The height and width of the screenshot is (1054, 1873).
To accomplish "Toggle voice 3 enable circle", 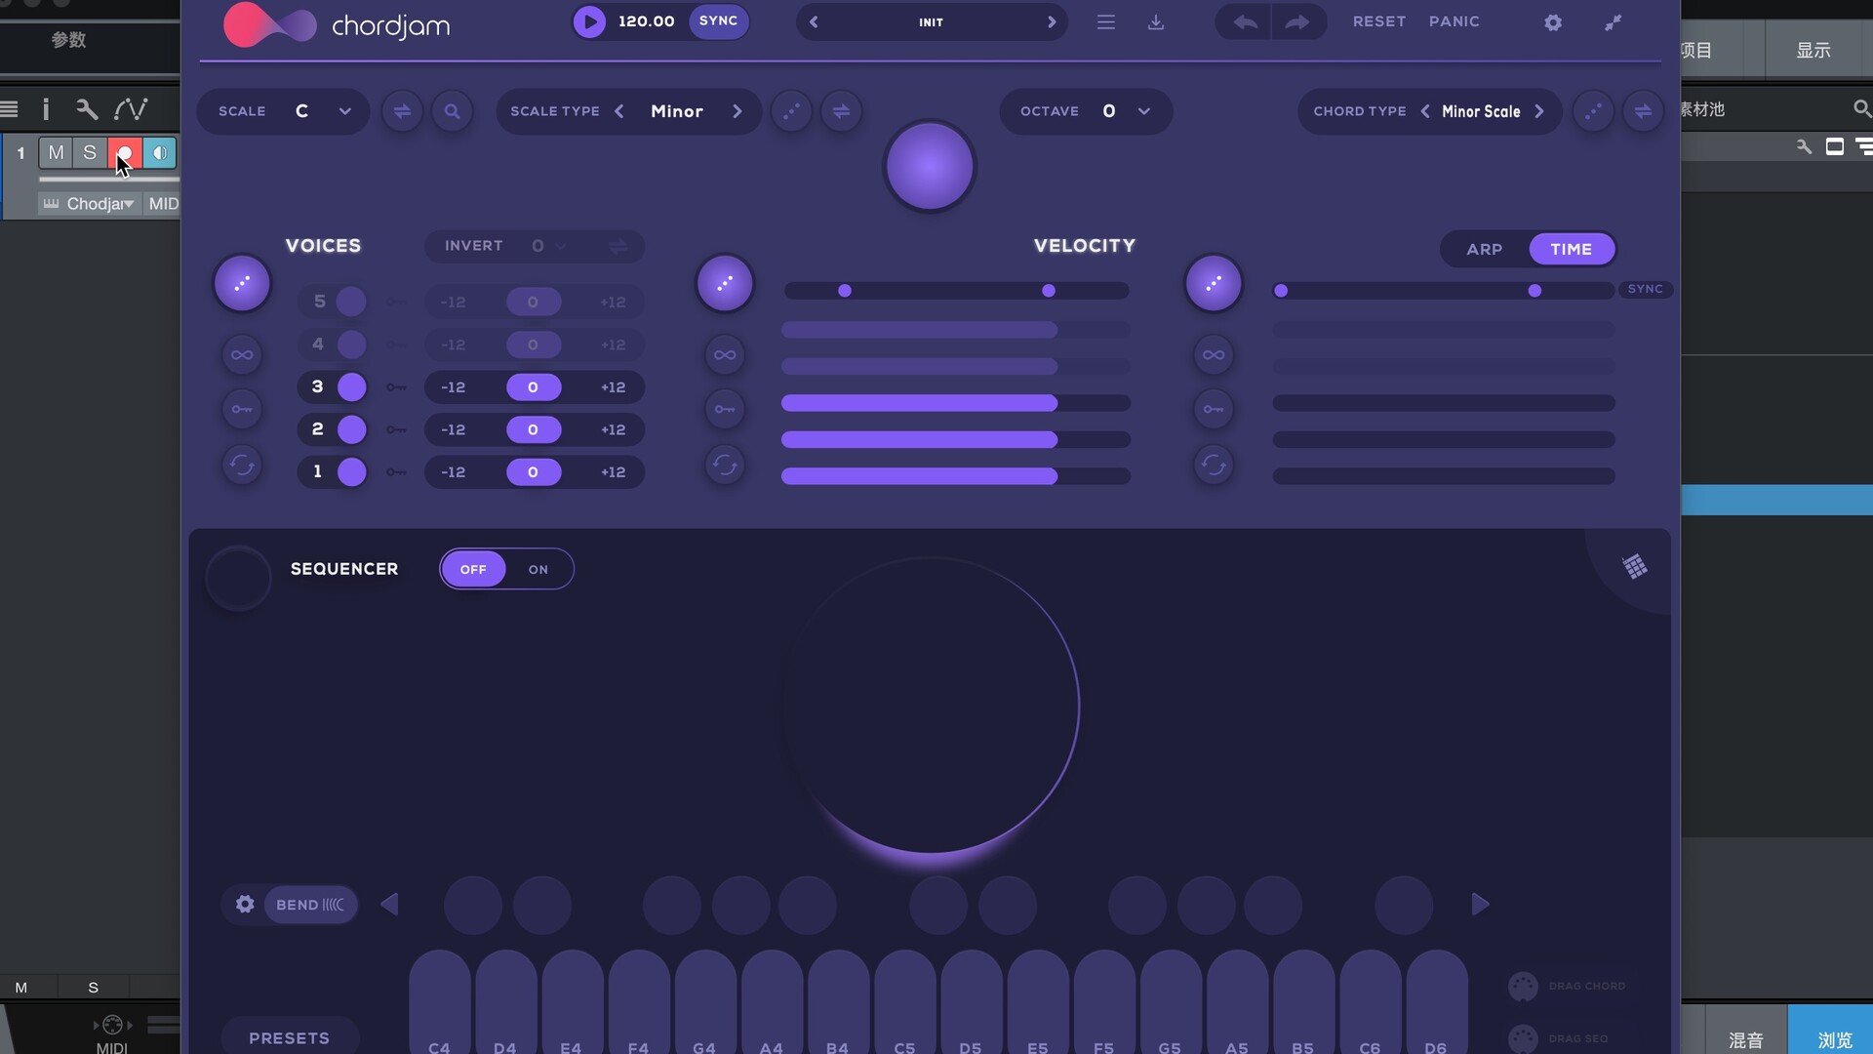I will (352, 387).
